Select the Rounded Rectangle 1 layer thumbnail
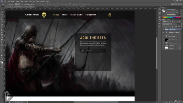 point(166,40)
